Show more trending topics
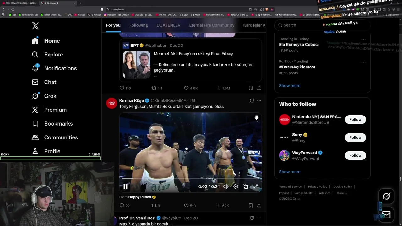 point(290,86)
